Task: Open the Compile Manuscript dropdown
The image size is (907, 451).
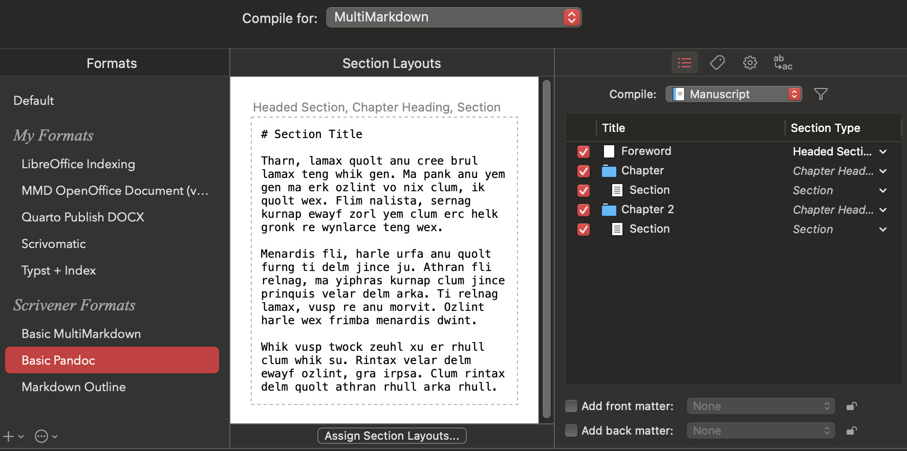Action: (733, 94)
